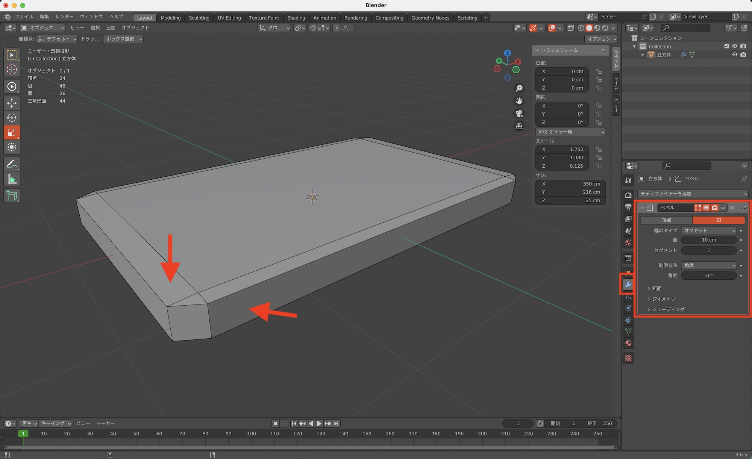Switch to the Sculpting workspace tab
Image resolution: width=752 pixels, height=459 pixels.
coord(199,18)
